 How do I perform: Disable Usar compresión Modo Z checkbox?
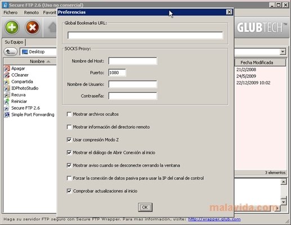(69, 139)
